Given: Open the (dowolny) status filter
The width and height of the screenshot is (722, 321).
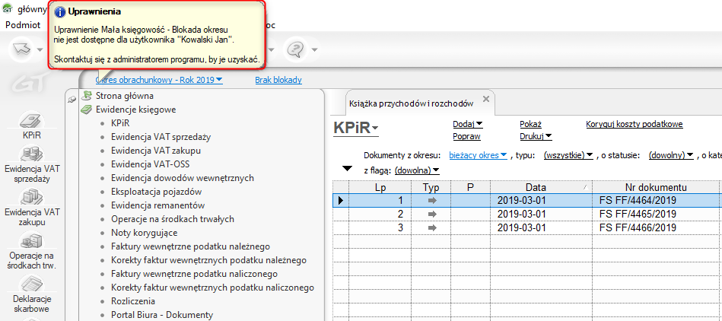Looking at the screenshot, I should point(671,156).
